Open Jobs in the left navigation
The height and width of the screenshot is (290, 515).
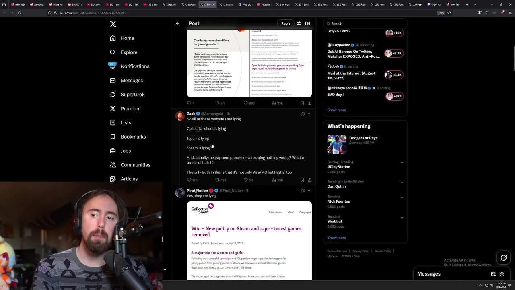tap(120, 151)
